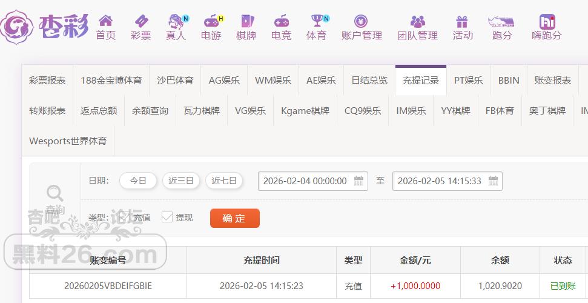
Task: Switch to AE娱乐 tab
Action: tap(321, 81)
